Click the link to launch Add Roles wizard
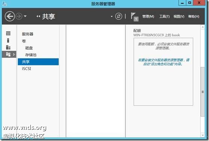 [x=163, y=62]
